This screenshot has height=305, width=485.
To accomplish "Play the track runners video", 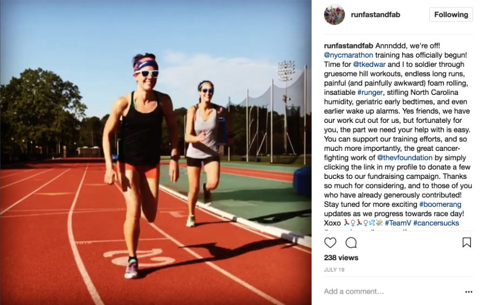I will 155,153.
